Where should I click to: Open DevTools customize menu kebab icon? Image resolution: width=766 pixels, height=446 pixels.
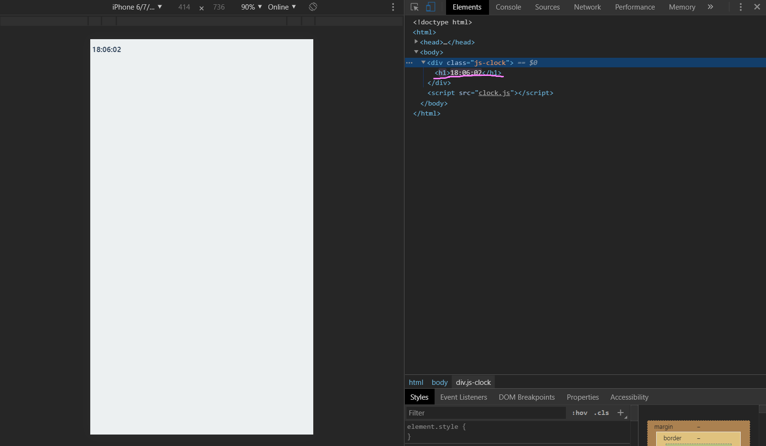click(741, 7)
